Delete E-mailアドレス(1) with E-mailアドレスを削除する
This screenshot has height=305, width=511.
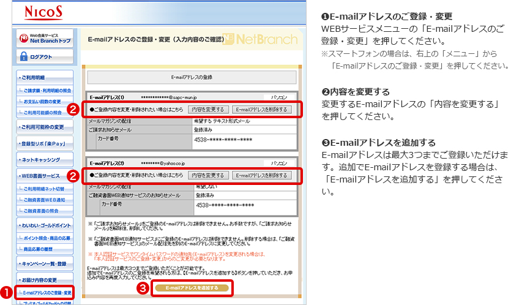(261, 109)
